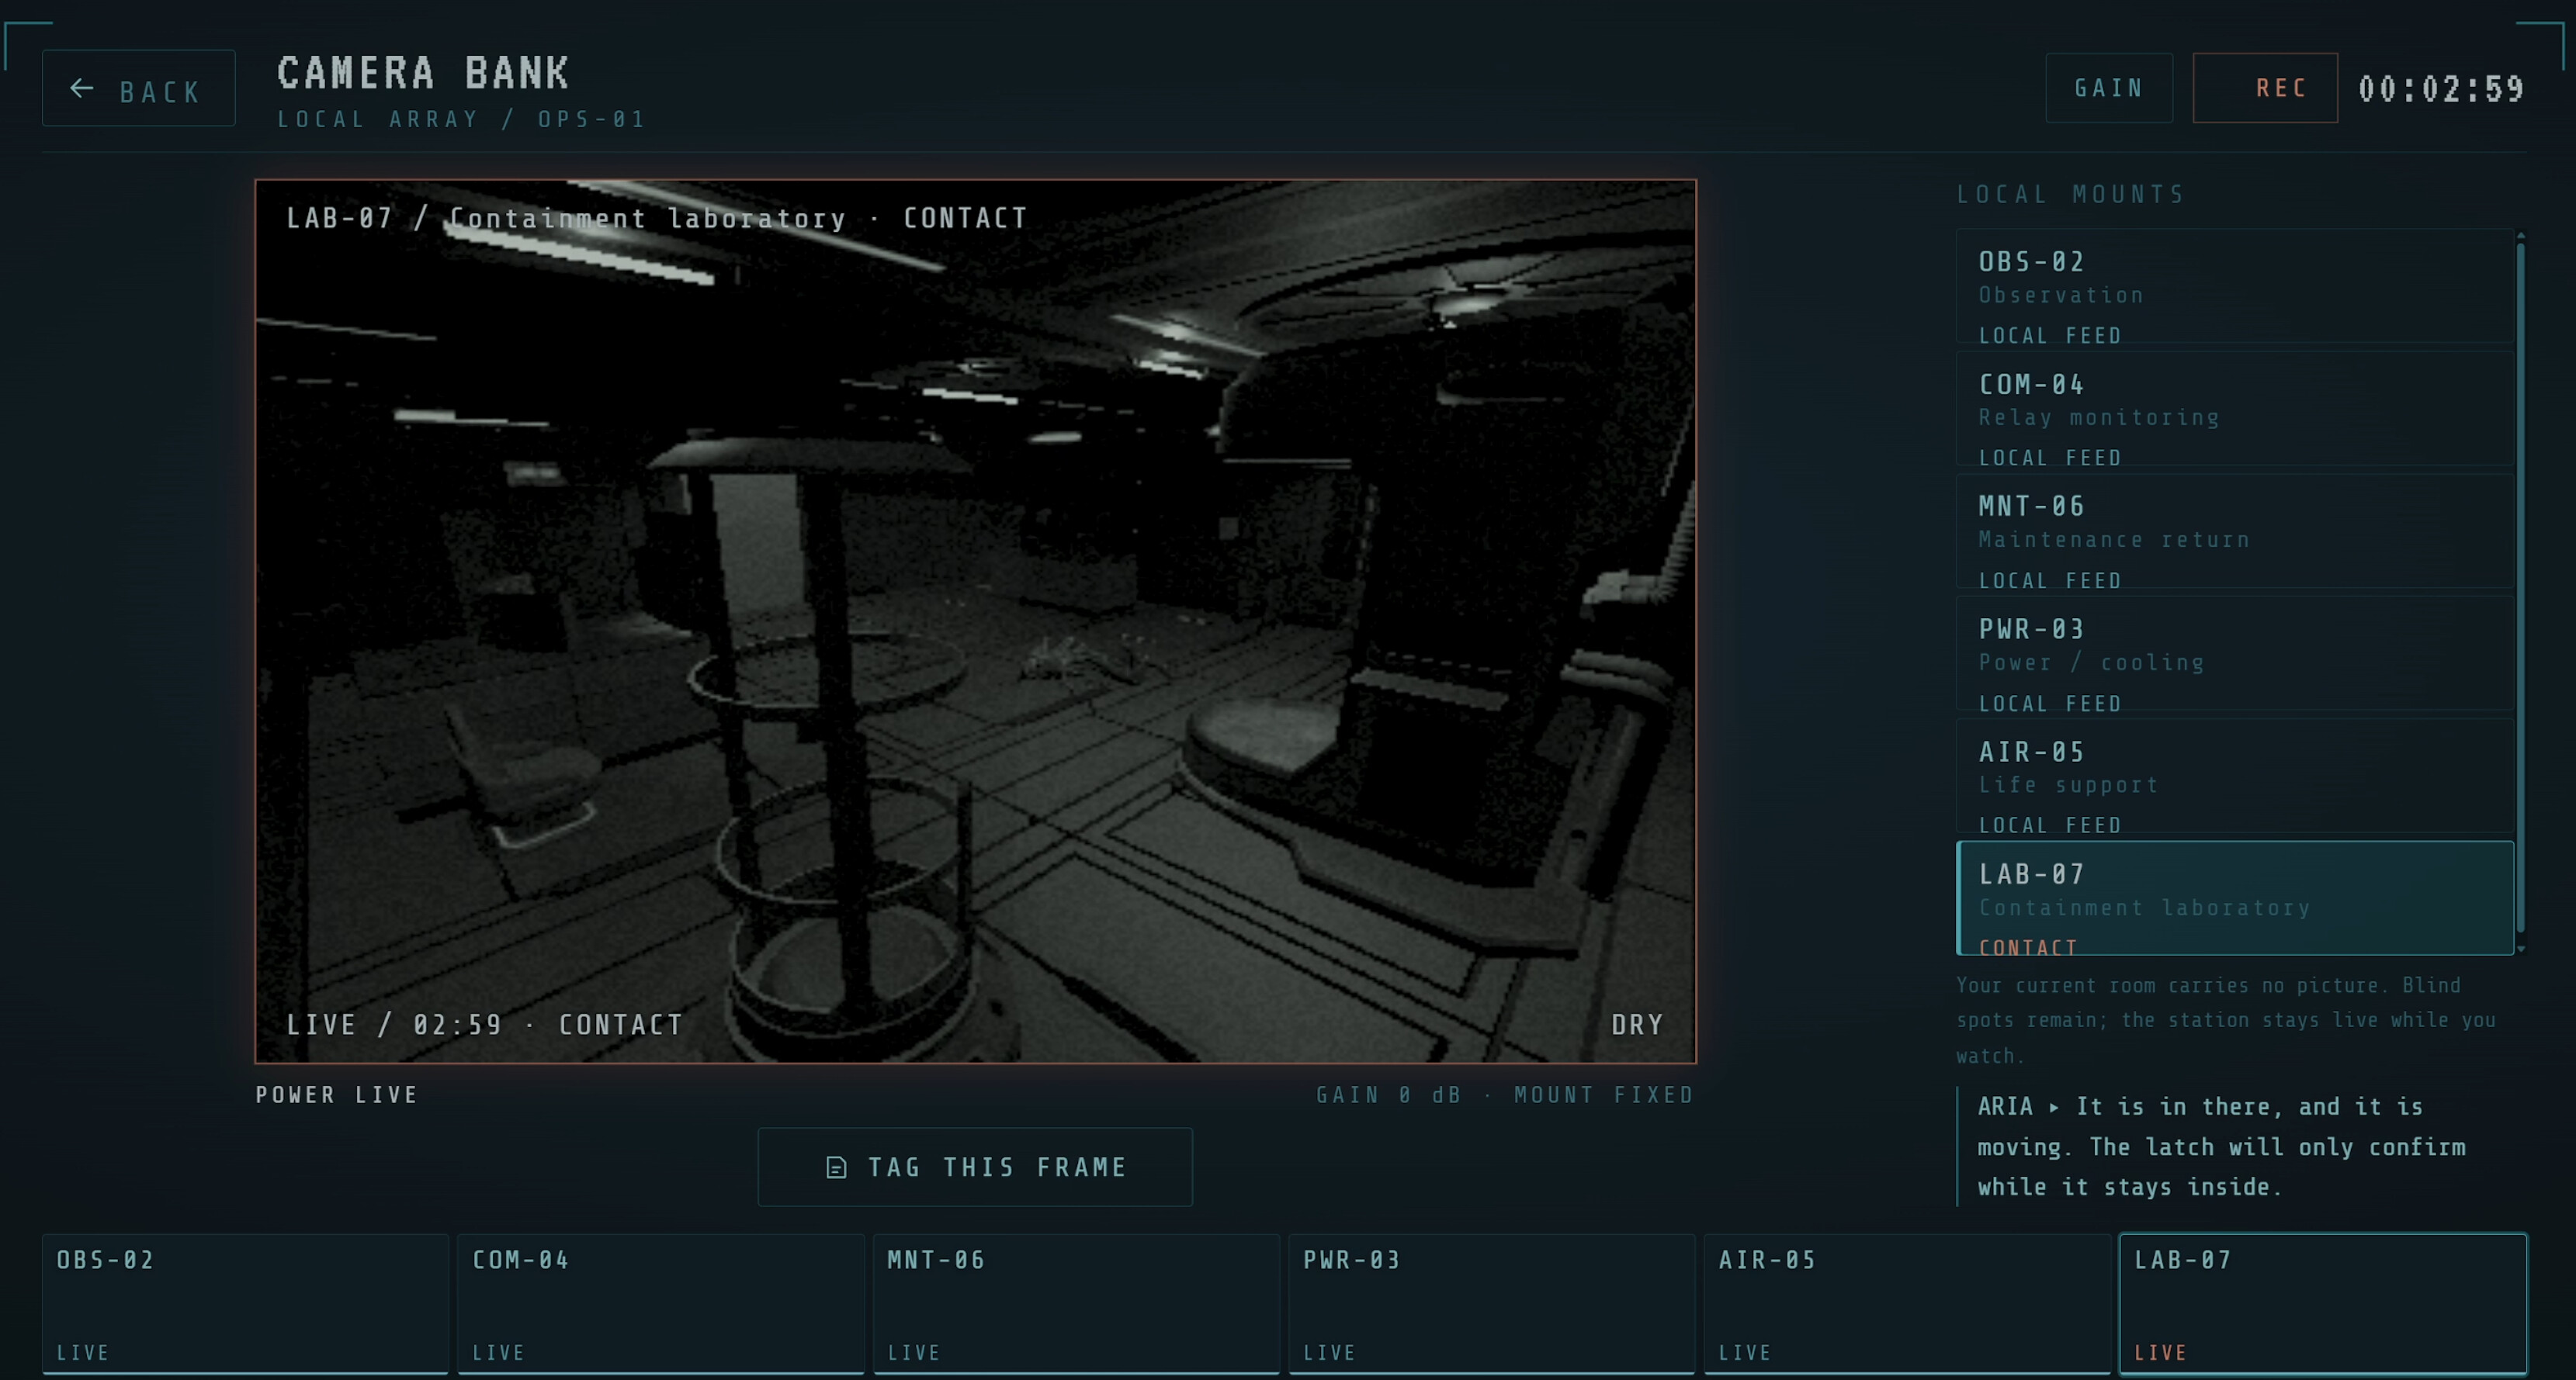Open the GAIN control
Image resolution: width=2576 pixels, height=1380 pixels.
click(x=2109, y=88)
